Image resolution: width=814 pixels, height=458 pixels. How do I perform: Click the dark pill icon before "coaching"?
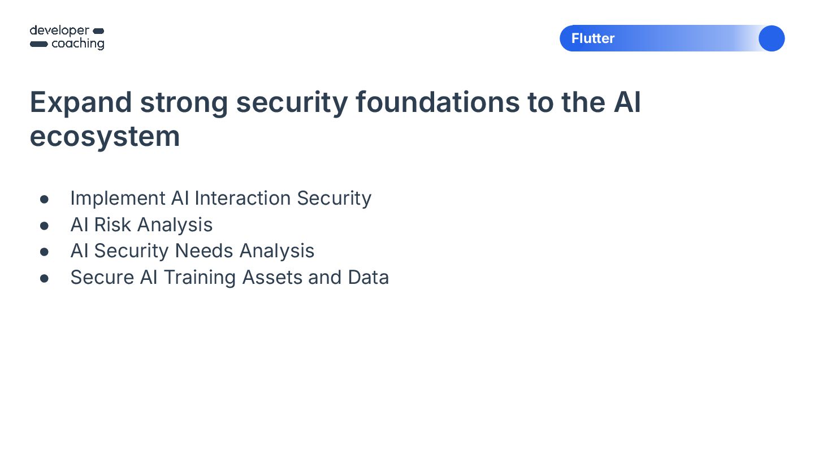(38, 44)
